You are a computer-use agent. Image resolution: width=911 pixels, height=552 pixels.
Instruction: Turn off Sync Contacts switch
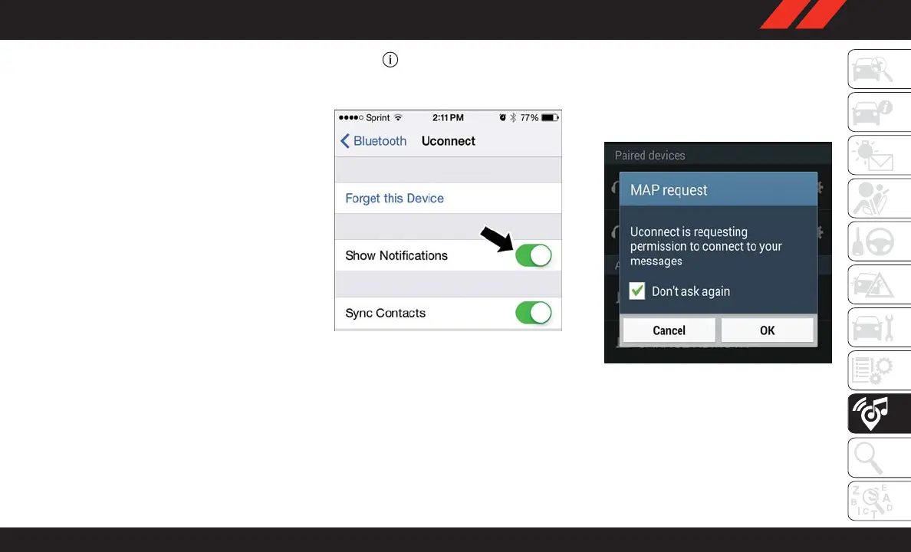534,313
